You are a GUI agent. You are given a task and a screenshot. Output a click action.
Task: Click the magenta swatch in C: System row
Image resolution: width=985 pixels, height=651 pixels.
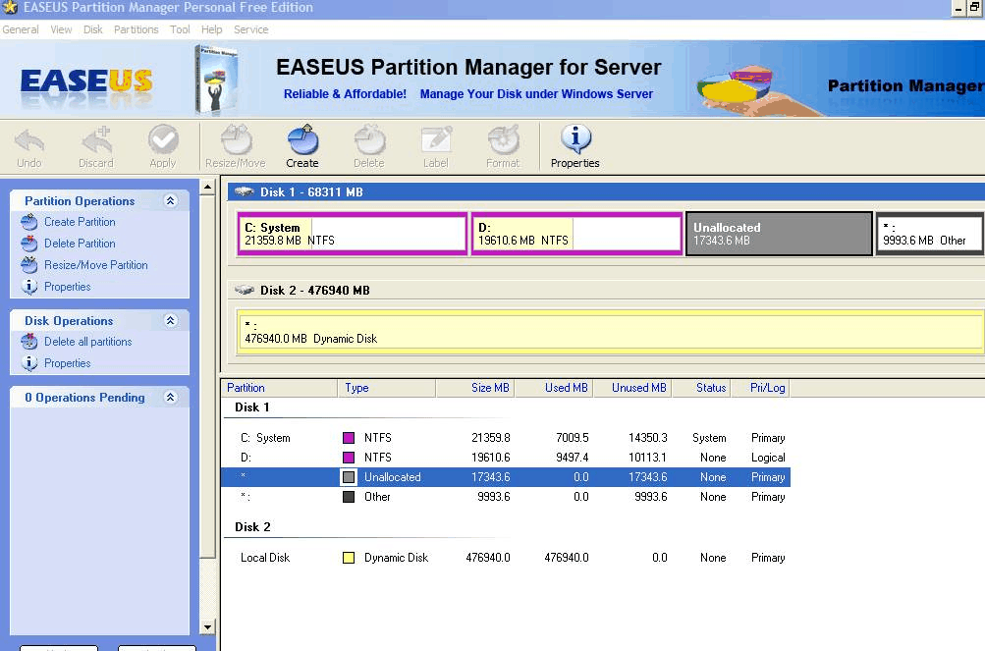pyautogui.click(x=349, y=438)
